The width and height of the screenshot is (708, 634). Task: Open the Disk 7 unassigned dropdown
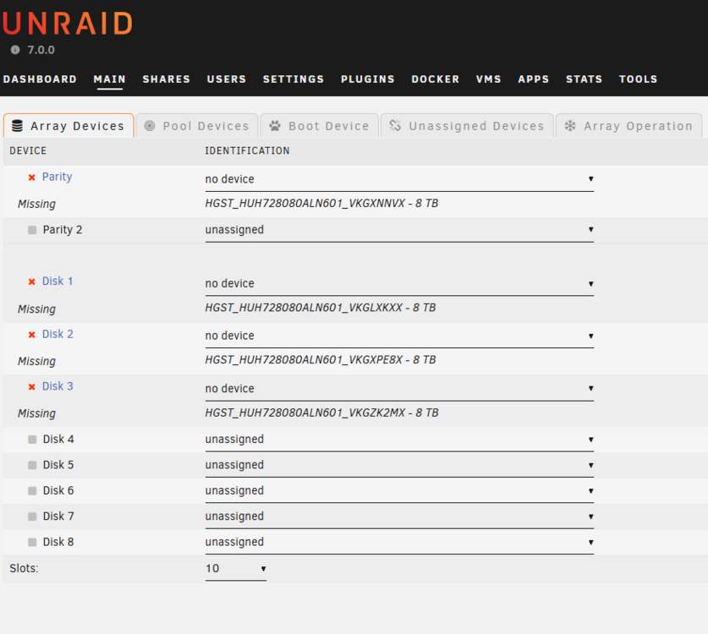click(x=399, y=516)
